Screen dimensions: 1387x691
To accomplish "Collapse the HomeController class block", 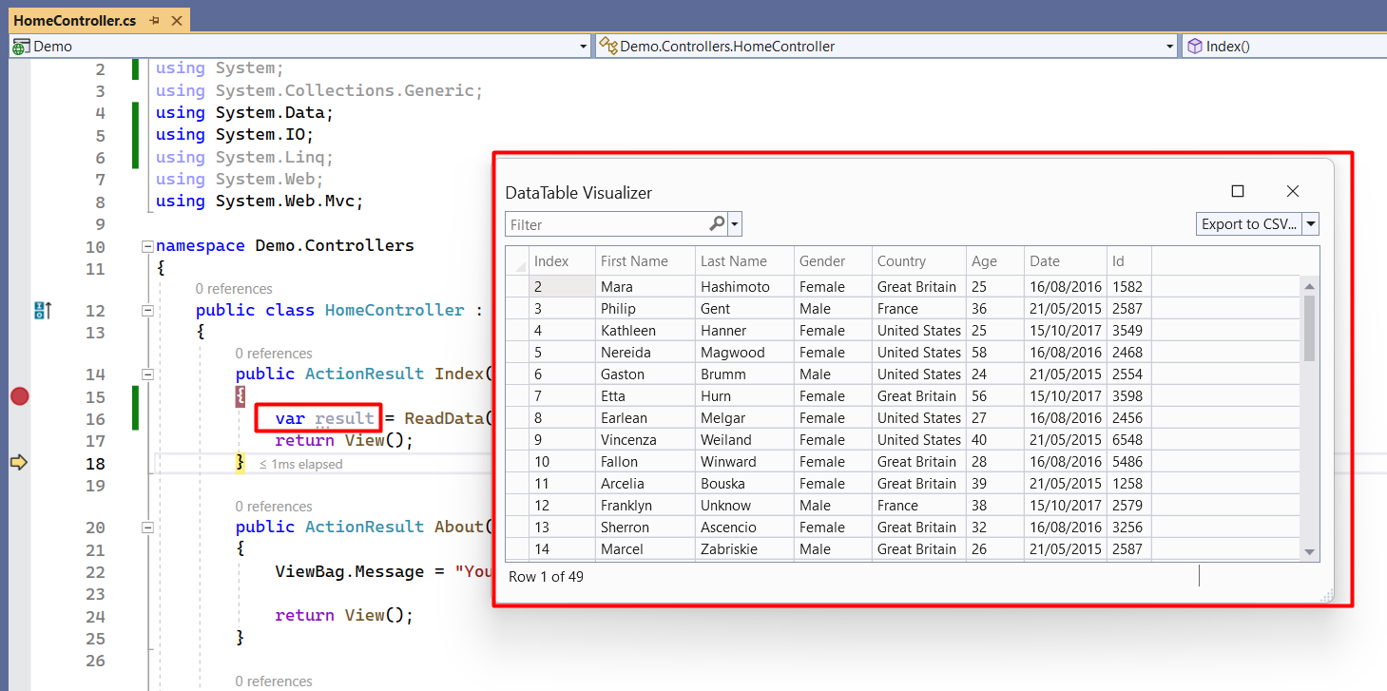I will pyautogui.click(x=147, y=311).
